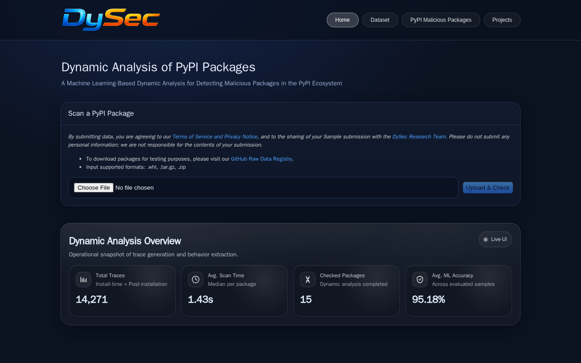Image resolution: width=581 pixels, height=363 pixels.
Task: Click the 95.18% accuracy value
Action: [428, 299]
